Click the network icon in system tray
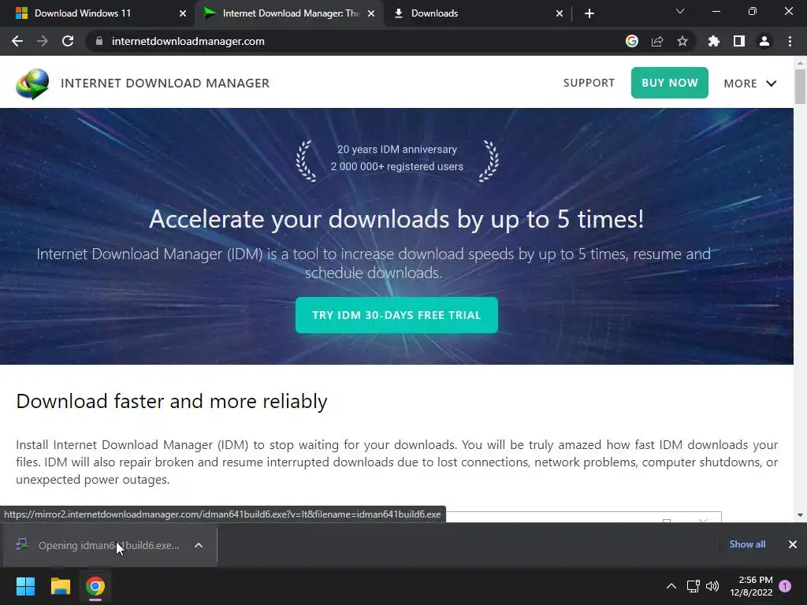The width and height of the screenshot is (807, 605). tap(694, 586)
